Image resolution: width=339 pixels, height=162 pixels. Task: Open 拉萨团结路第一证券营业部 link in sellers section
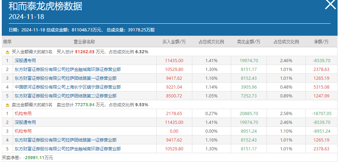[x=65, y=140]
